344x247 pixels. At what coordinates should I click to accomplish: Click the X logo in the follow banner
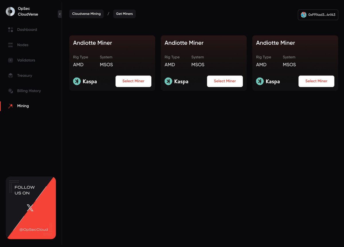click(30, 208)
